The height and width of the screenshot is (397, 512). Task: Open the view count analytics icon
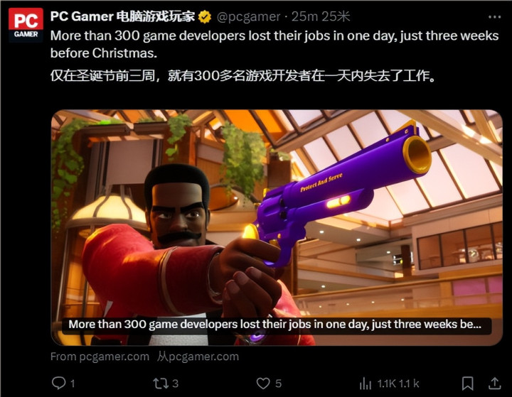[366, 384]
